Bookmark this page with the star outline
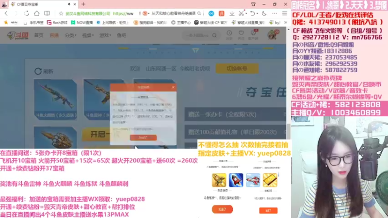Image resolution: width=388 pixels, height=218 pixels. (x=61, y=14)
